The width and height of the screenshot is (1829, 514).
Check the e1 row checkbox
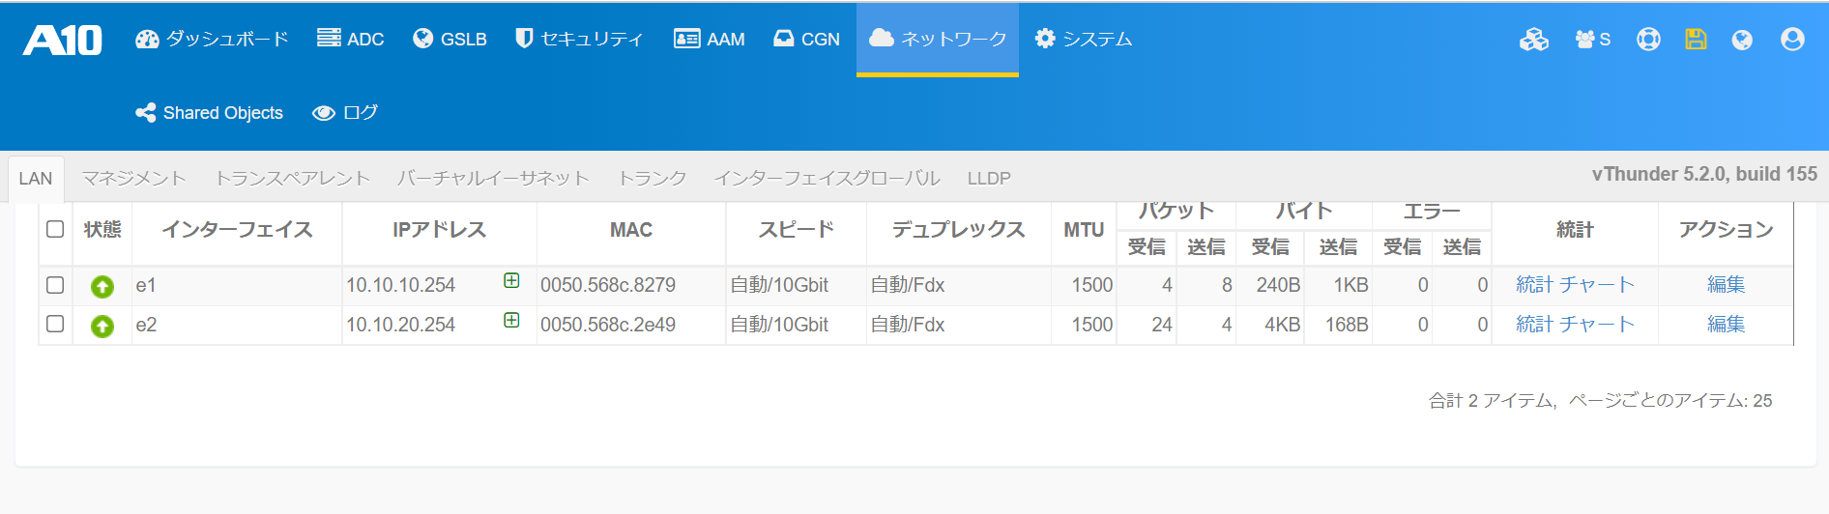[55, 285]
